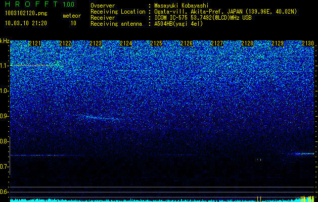Click the A504HB(yagi 4el) antenna text

tap(178, 24)
